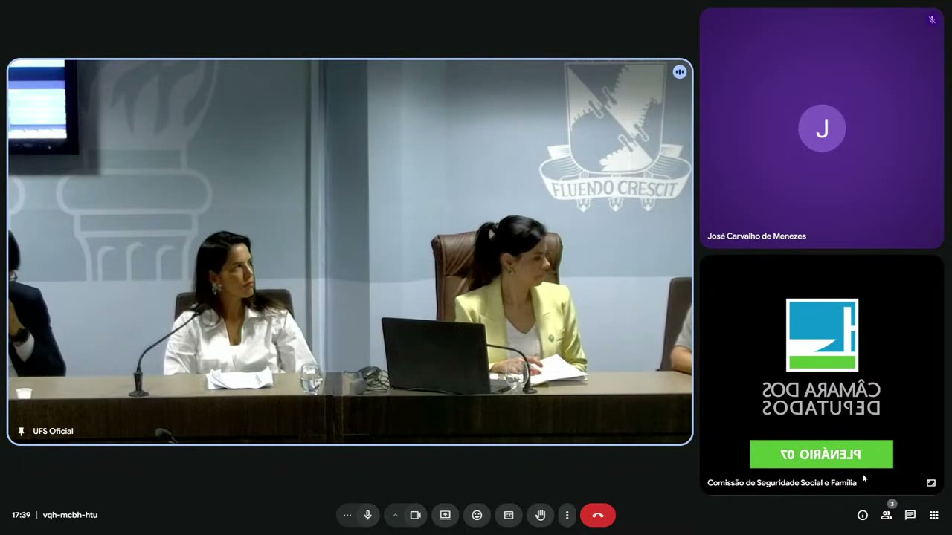Select UFS Oficial main video tile

(350, 252)
